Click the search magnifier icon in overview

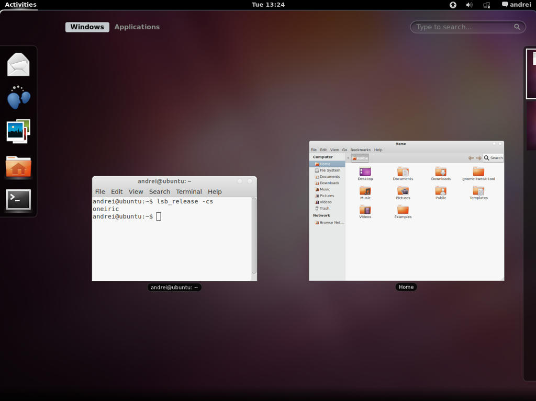pyautogui.click(x=517, y=27)
